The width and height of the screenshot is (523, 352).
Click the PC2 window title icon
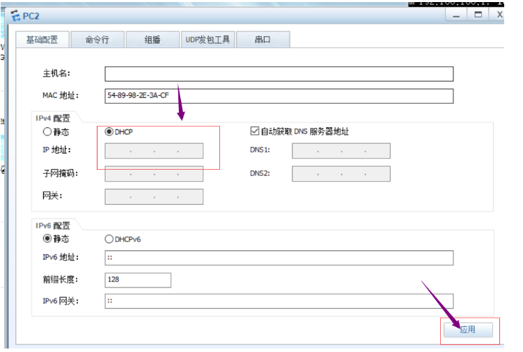click(x=15, y=16)
